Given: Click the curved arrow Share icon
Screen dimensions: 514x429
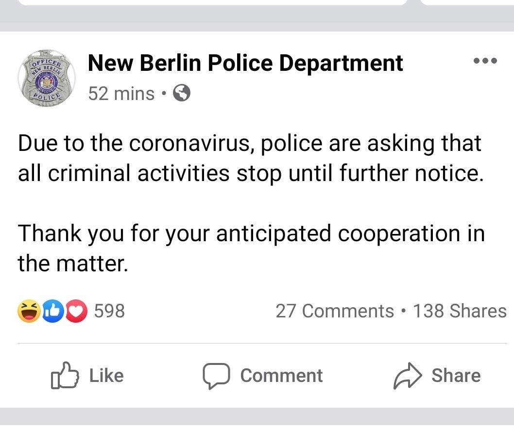Looking at the screenshot, I should pyautogui.click(x=409, y=376).
